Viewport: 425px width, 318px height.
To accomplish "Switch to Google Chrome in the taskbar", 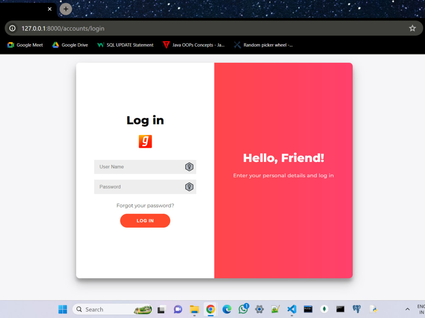I will coord(211,309).
